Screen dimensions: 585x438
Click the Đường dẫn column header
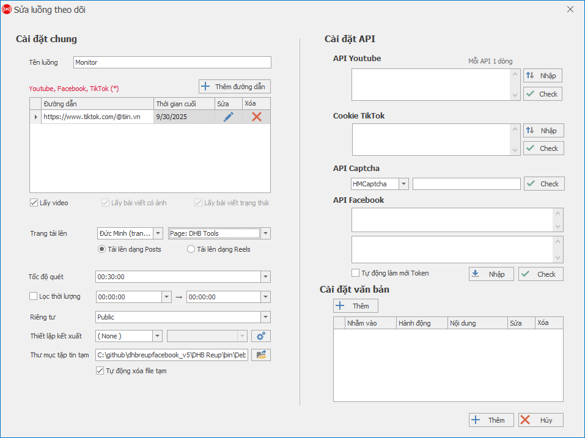point(97,104)
